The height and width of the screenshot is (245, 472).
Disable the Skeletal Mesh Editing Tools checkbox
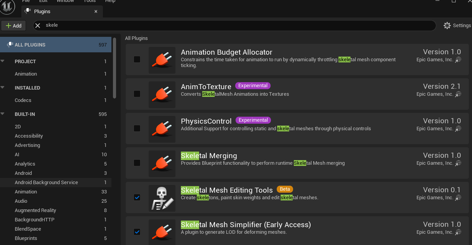(x=137, y=197)
